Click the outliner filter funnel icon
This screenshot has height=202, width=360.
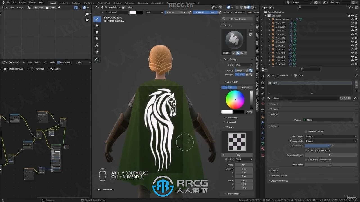(x=350, y=7)
